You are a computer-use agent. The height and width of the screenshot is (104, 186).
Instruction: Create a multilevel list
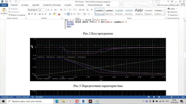[75, 10]
